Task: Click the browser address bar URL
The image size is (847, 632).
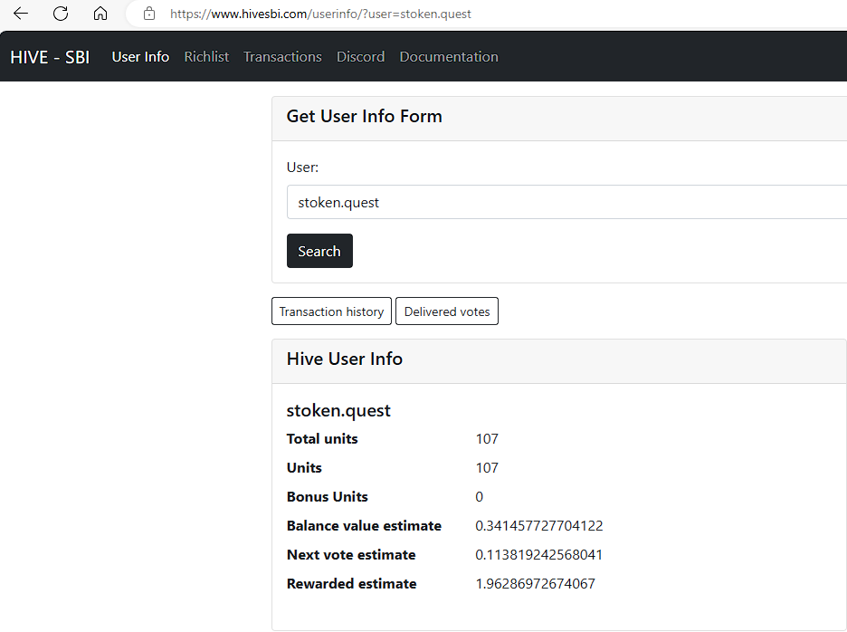Action: tap(320, 14)
